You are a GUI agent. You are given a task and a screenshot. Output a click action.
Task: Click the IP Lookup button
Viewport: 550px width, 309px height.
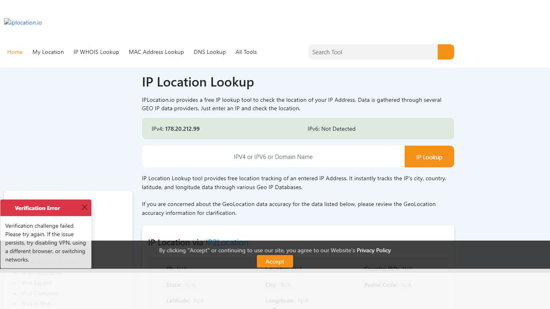(429, 157)
